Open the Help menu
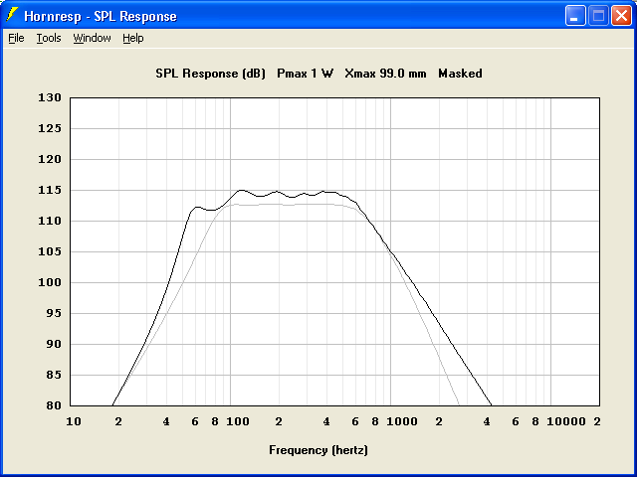 point(133,38)
